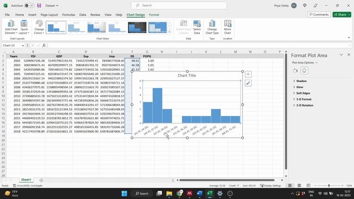Click Display Settings in status bar
The image size is (354, 199).
pos(270,186)
